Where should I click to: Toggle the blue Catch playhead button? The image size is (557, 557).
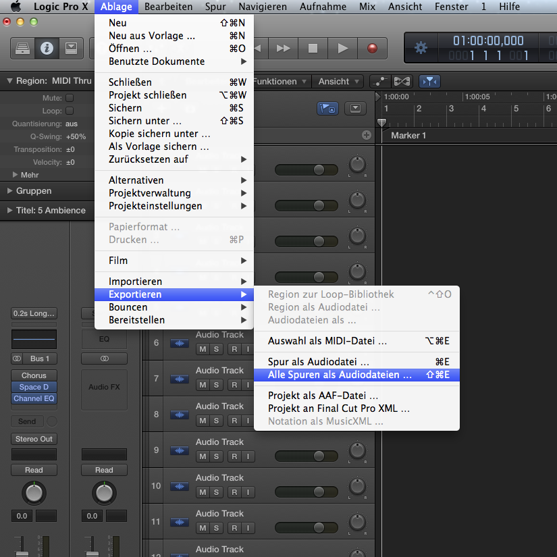pos(429,81)
